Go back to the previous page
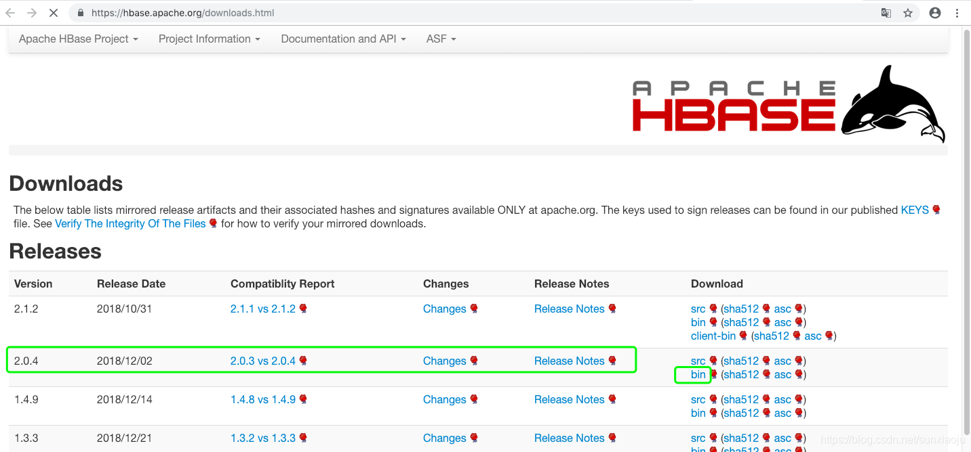 (x=11, y=13)
